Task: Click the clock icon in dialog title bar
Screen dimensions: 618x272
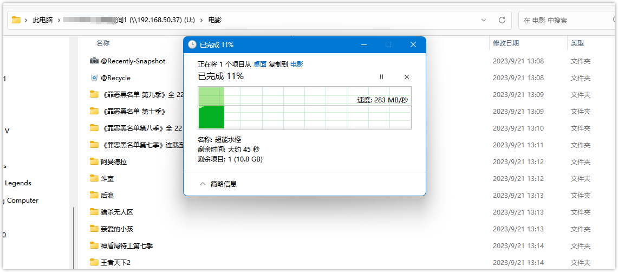Action: click(x=192, y=44)
